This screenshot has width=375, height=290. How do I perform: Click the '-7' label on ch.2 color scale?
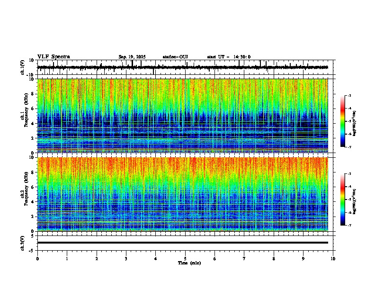[349, 225]
